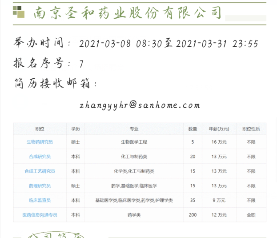This screenshot has width=277, height=238.
Task: Click the 学历 column header
Action: (76, 129)
